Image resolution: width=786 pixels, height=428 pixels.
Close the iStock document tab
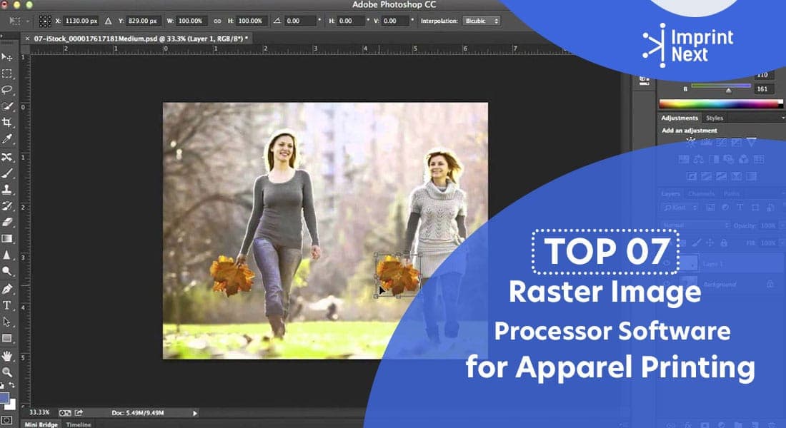click(x=27, y=38)
